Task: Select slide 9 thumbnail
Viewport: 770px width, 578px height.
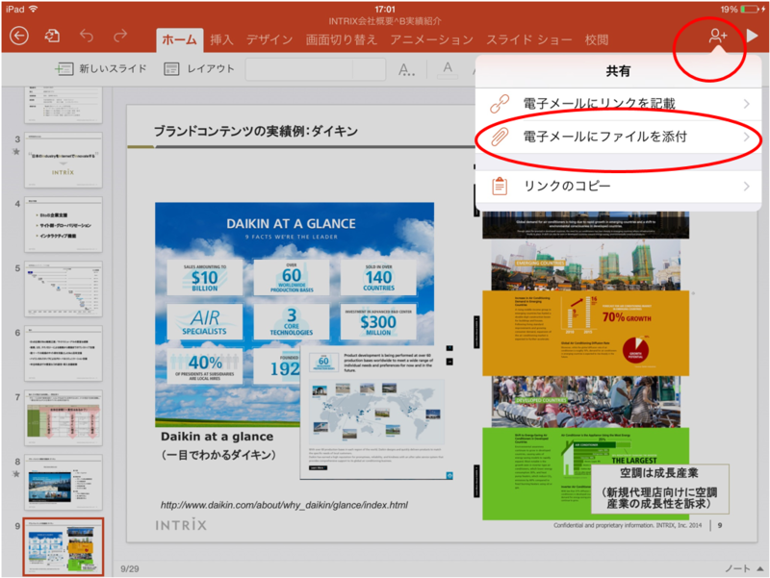Action: click(x=64, y=546)
